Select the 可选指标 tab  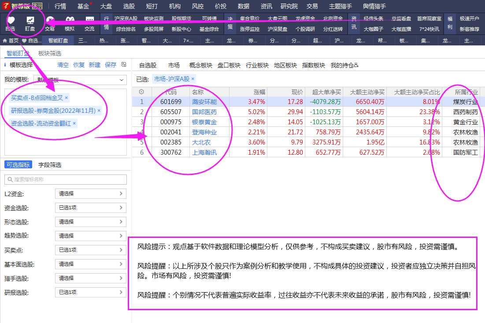[18, 165]
